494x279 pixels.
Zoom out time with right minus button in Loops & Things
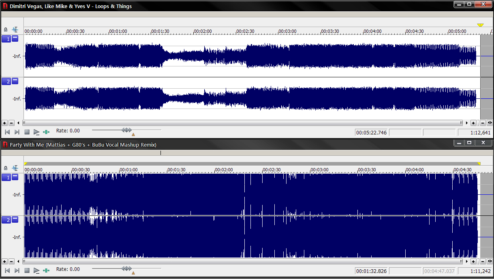[483, 123]
